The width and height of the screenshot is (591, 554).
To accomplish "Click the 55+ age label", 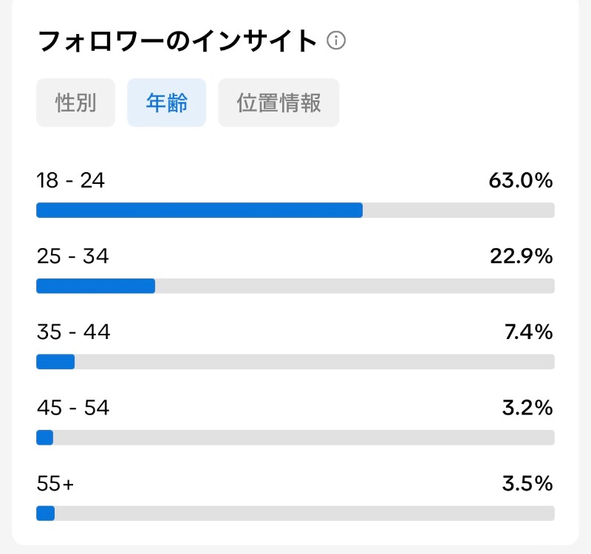I will click(x=55, y=484).
